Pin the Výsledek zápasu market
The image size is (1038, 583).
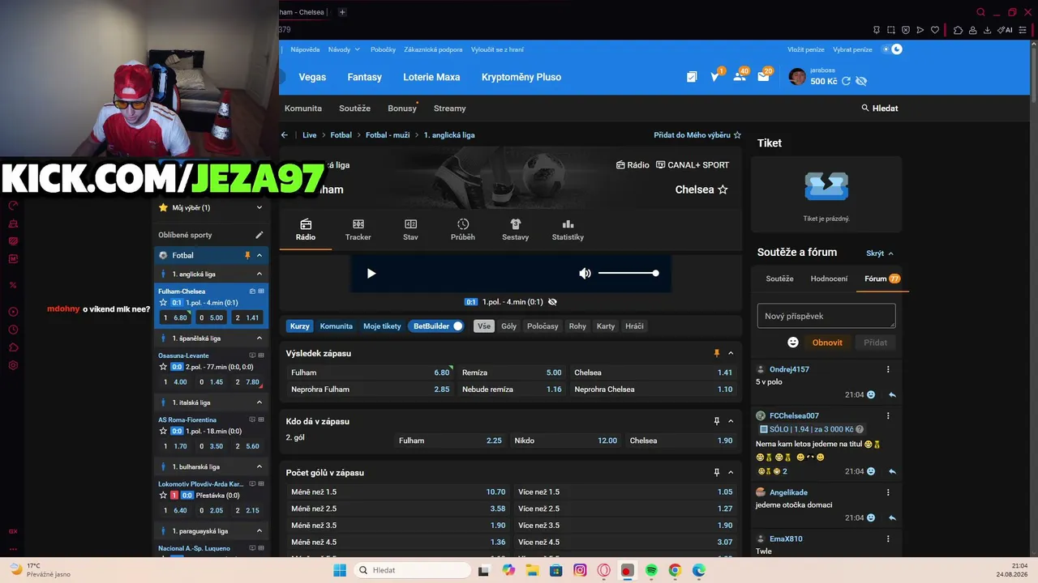716,353
